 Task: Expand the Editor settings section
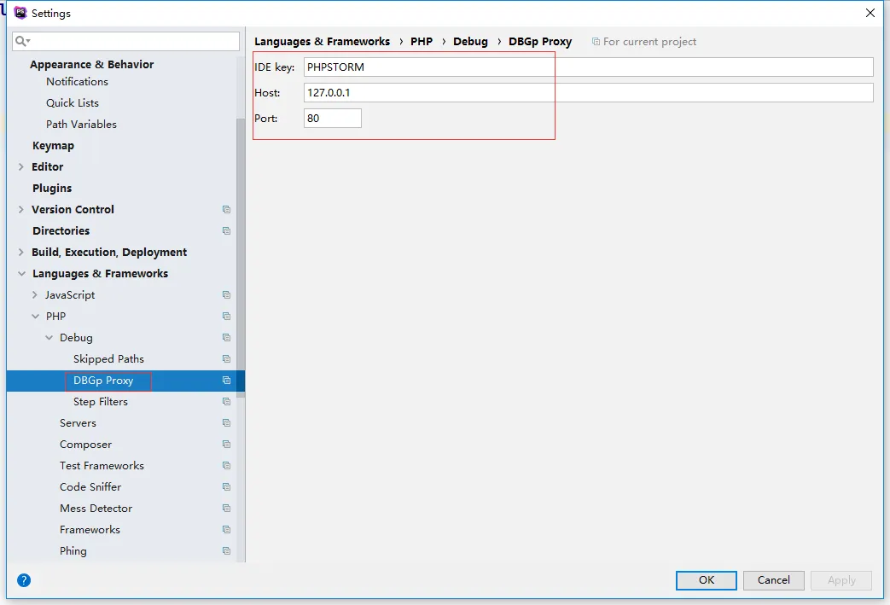[21, 167]
